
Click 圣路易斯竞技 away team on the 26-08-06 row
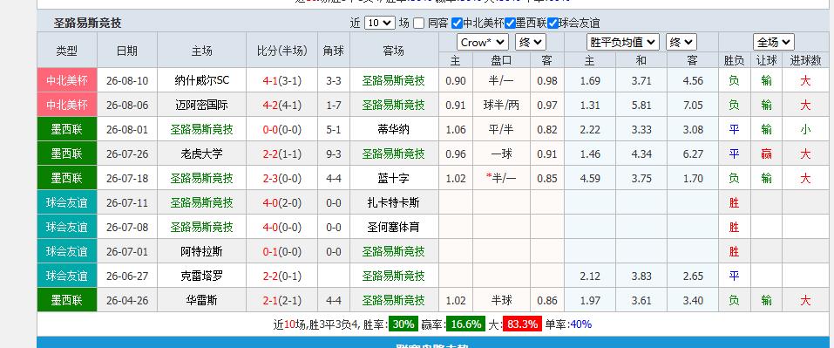click(394, 105)
